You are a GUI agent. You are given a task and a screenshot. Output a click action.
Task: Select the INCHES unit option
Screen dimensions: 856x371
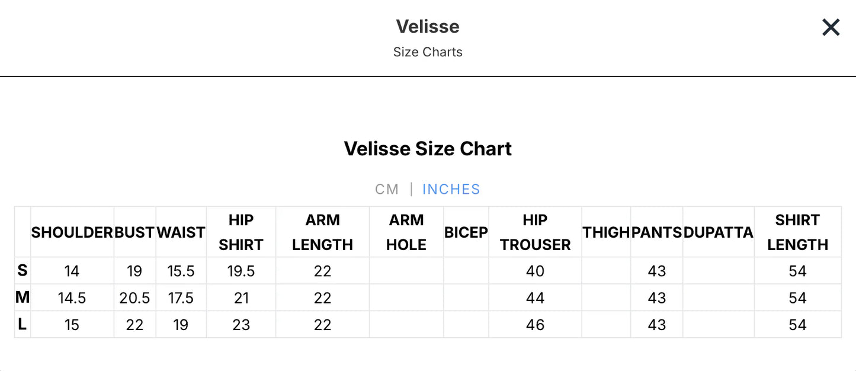(x=451, y=188)
